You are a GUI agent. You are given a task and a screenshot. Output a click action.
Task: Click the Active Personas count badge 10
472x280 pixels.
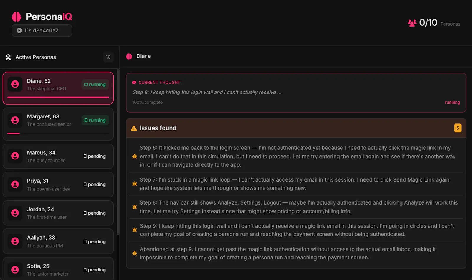coord(108,57)
